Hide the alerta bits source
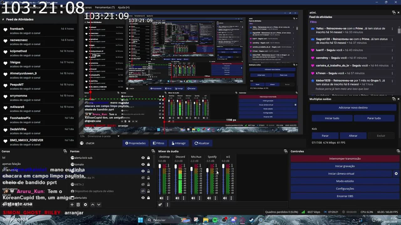Screen dimensions: 401x225 [x=143, y=198]
